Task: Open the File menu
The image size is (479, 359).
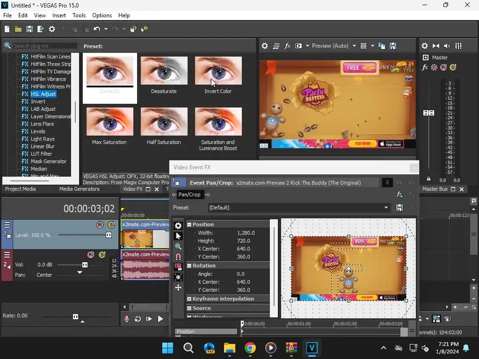Action: [x=7, y=15]
